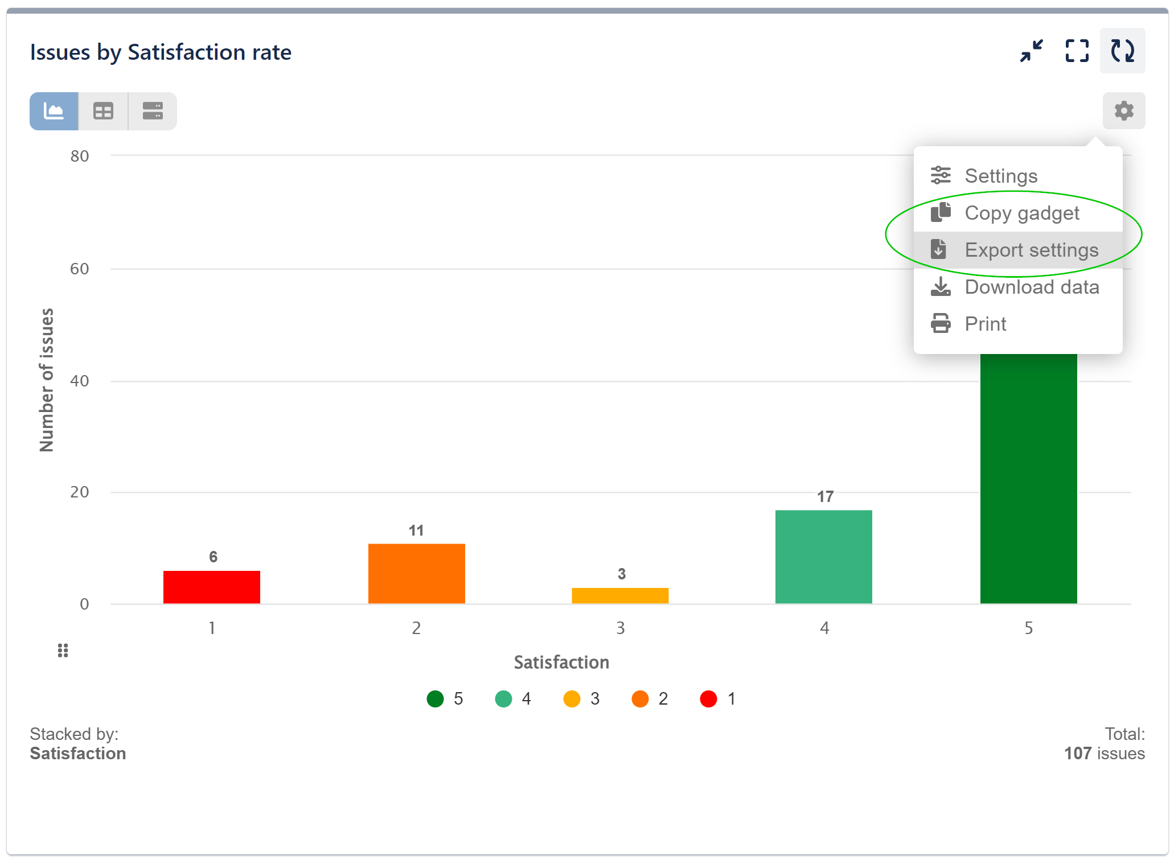Click the Download data arrow icon
The height and width of the screenshot is (860, 1174).
[940, 287]
